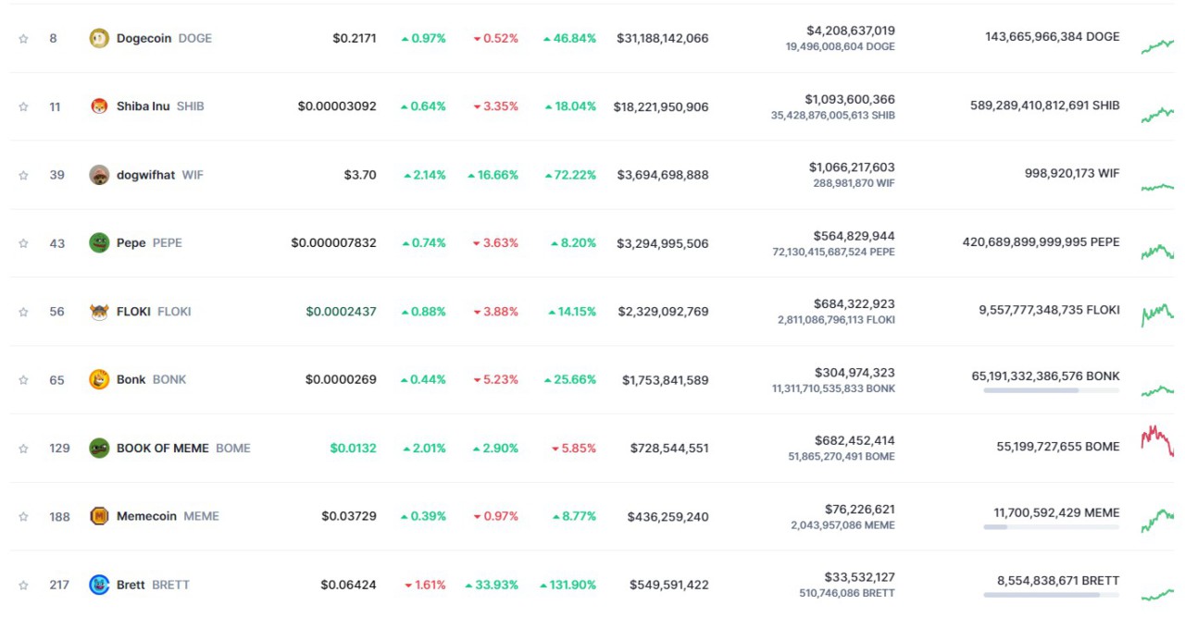
Task: Click the FLOKI coin logo
Action: (x=99, y=312)
